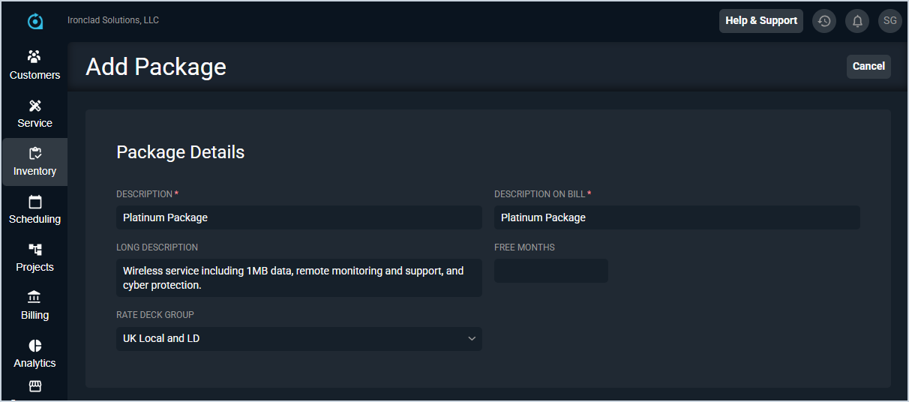Click the empty Free Months field
909x402 pixels.
point(551,271)
